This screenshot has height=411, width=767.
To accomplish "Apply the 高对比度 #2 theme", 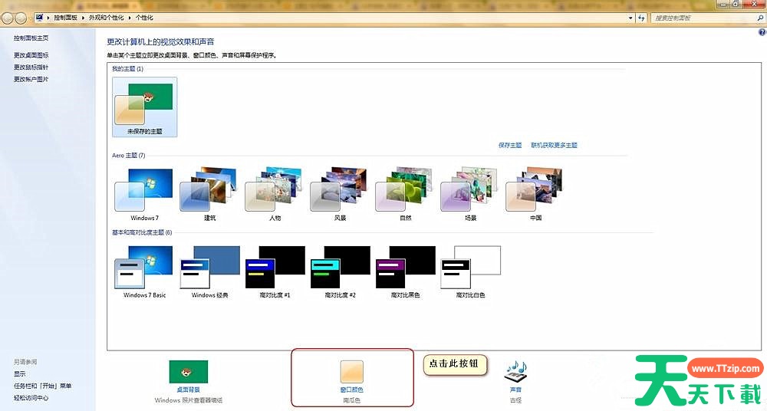I will point(340,272).
